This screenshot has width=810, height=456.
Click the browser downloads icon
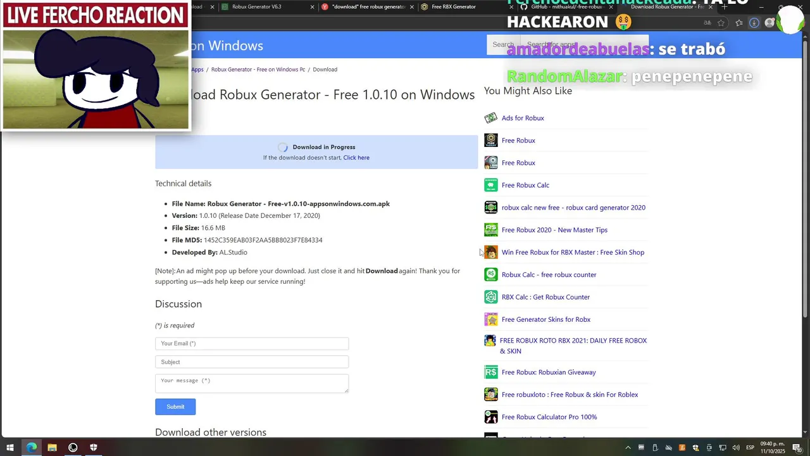754,23
